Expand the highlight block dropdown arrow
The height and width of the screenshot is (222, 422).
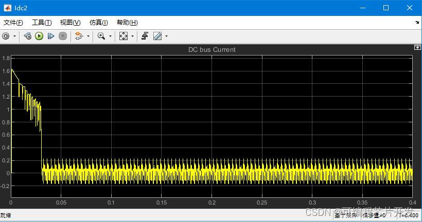coord(88,36)
